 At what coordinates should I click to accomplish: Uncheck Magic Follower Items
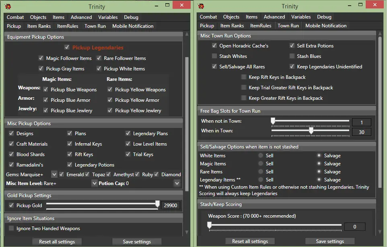41,58
